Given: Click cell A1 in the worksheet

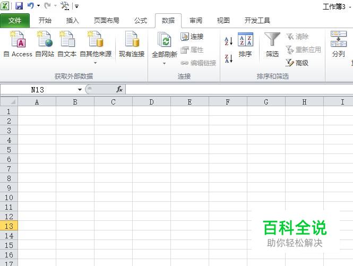Looking at the screenshot, I should tap(37, 111).
